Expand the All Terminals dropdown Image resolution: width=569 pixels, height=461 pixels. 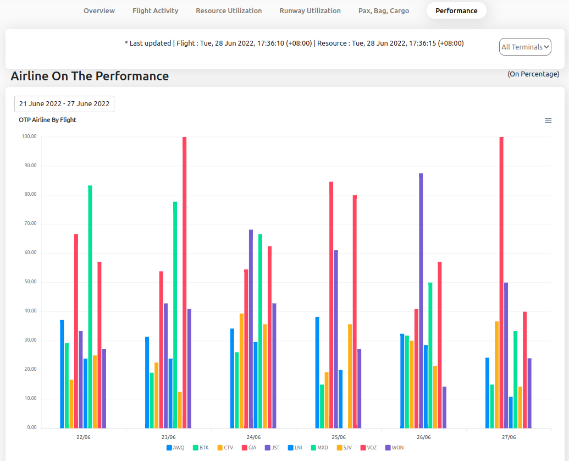[x=525, y=47]
